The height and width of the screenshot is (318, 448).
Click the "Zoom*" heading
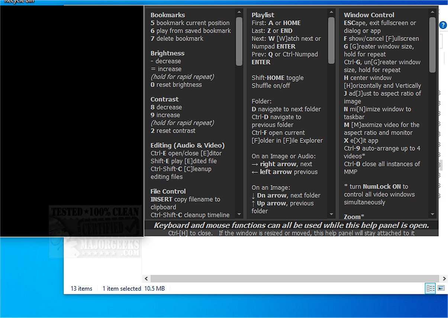(354, 217)
